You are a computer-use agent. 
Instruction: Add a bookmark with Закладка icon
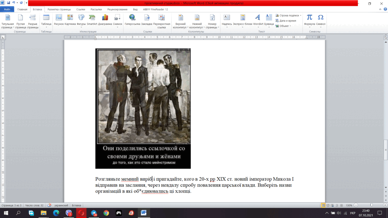[147, 20]
